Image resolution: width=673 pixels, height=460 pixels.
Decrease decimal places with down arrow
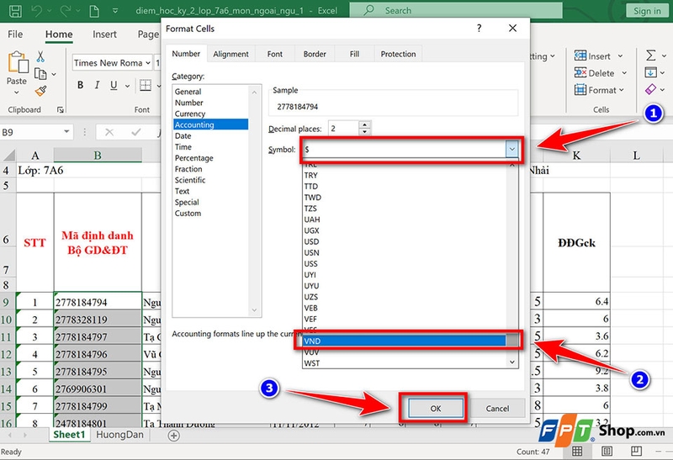[364, 131]
